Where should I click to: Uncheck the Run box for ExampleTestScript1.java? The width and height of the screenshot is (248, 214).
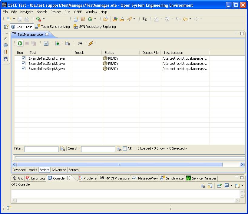pyautogui.click(x=24, y=58)
